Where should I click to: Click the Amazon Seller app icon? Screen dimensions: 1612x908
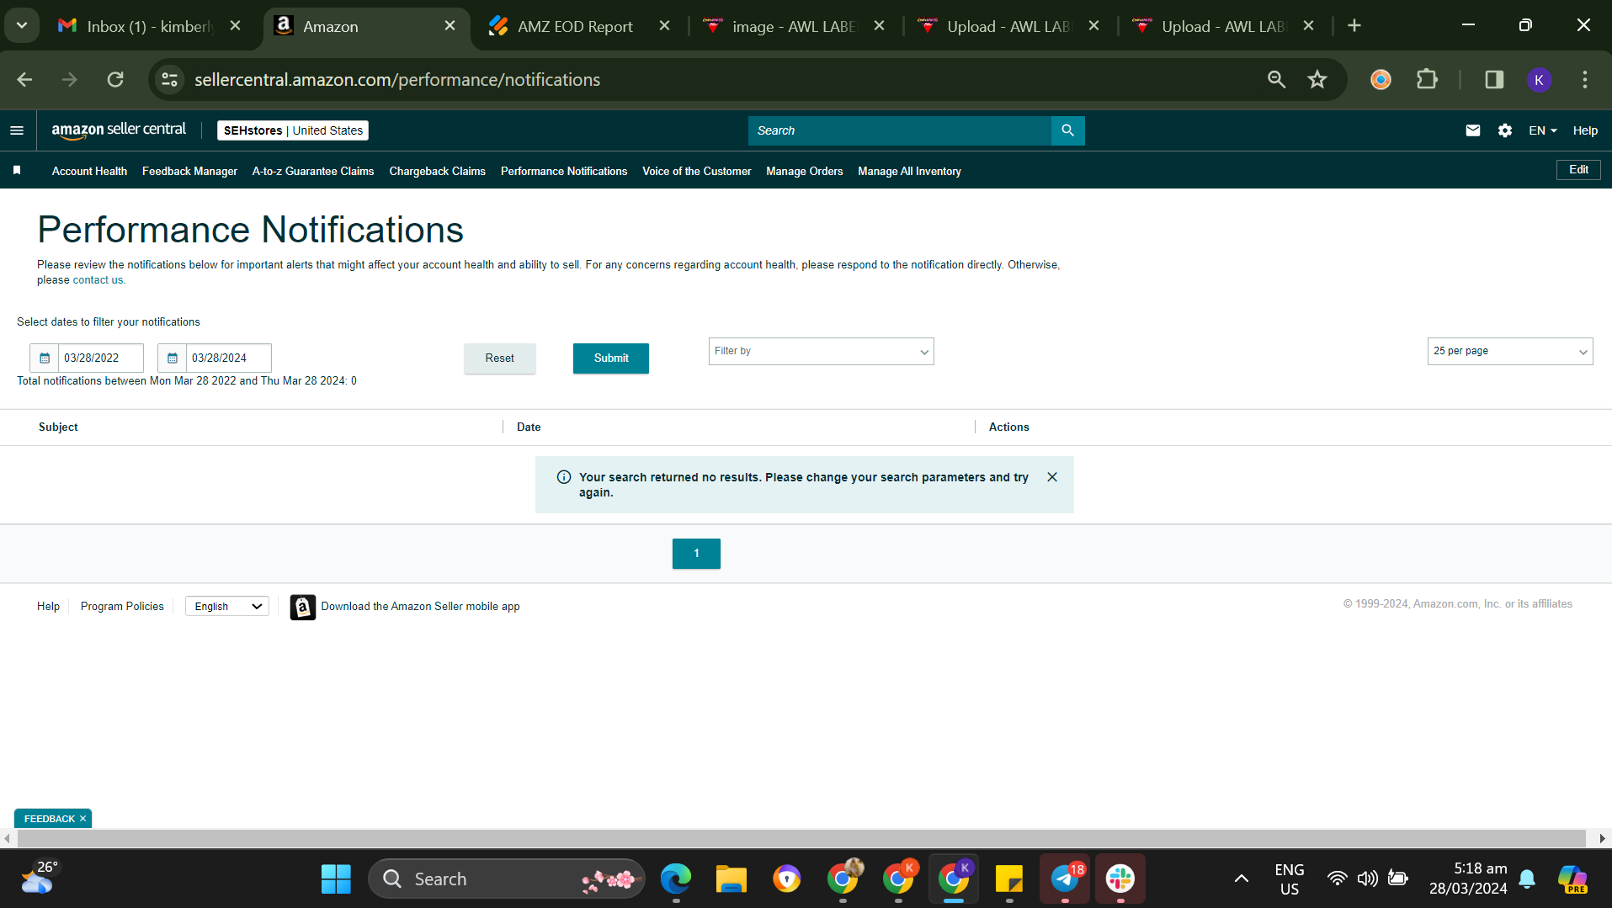tap(303, 607)
